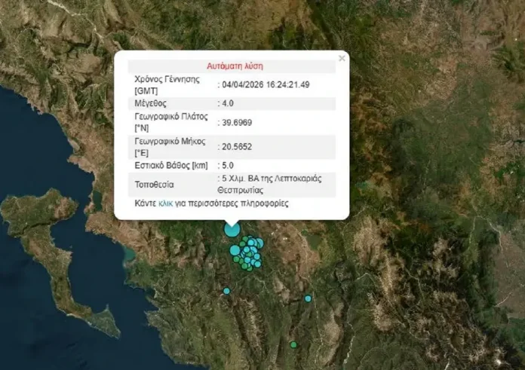Close the earthquake info popup
The width and height of the screenshot is (525, 370).
342,59
